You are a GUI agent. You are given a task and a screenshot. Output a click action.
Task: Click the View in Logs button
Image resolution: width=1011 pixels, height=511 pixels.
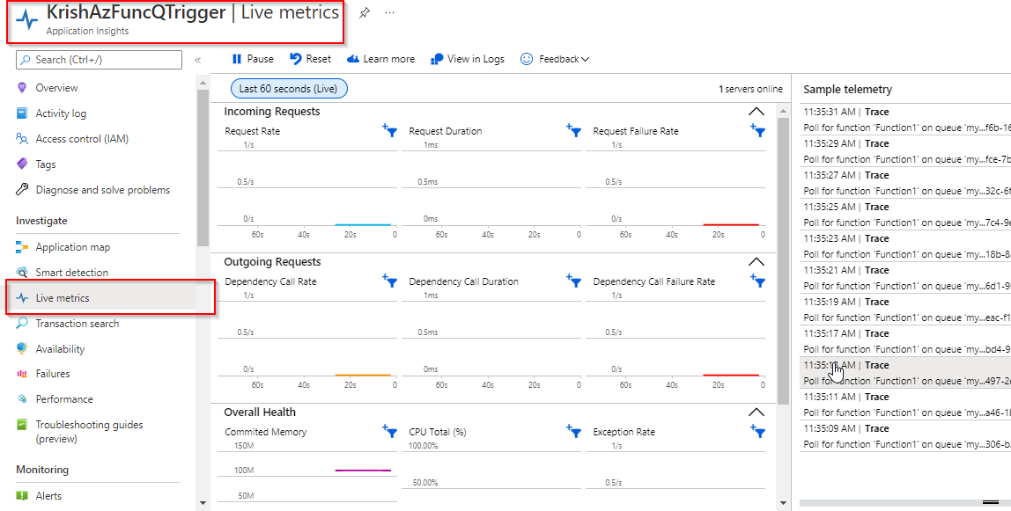coord(468,59)
